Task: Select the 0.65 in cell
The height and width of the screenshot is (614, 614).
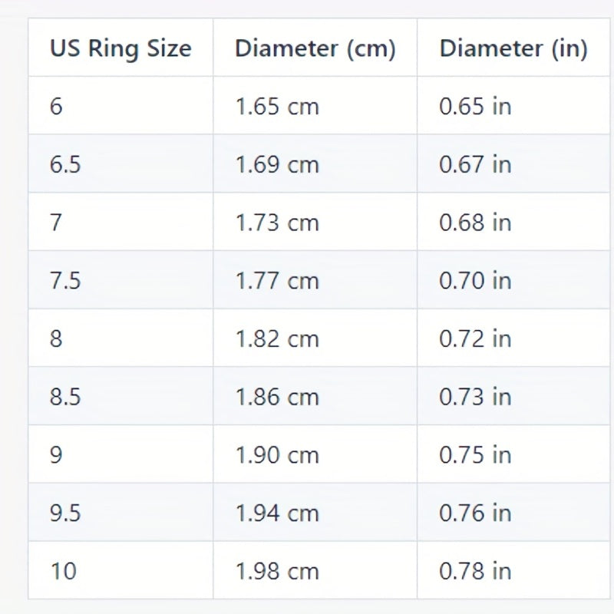Action: [x=513, y=105]
